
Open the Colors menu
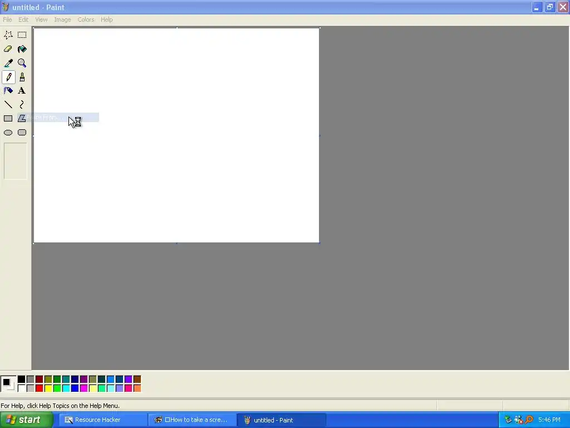pos(86,20)
